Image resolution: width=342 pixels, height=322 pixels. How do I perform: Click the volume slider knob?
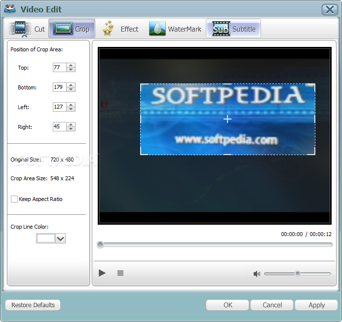point(298,274)
